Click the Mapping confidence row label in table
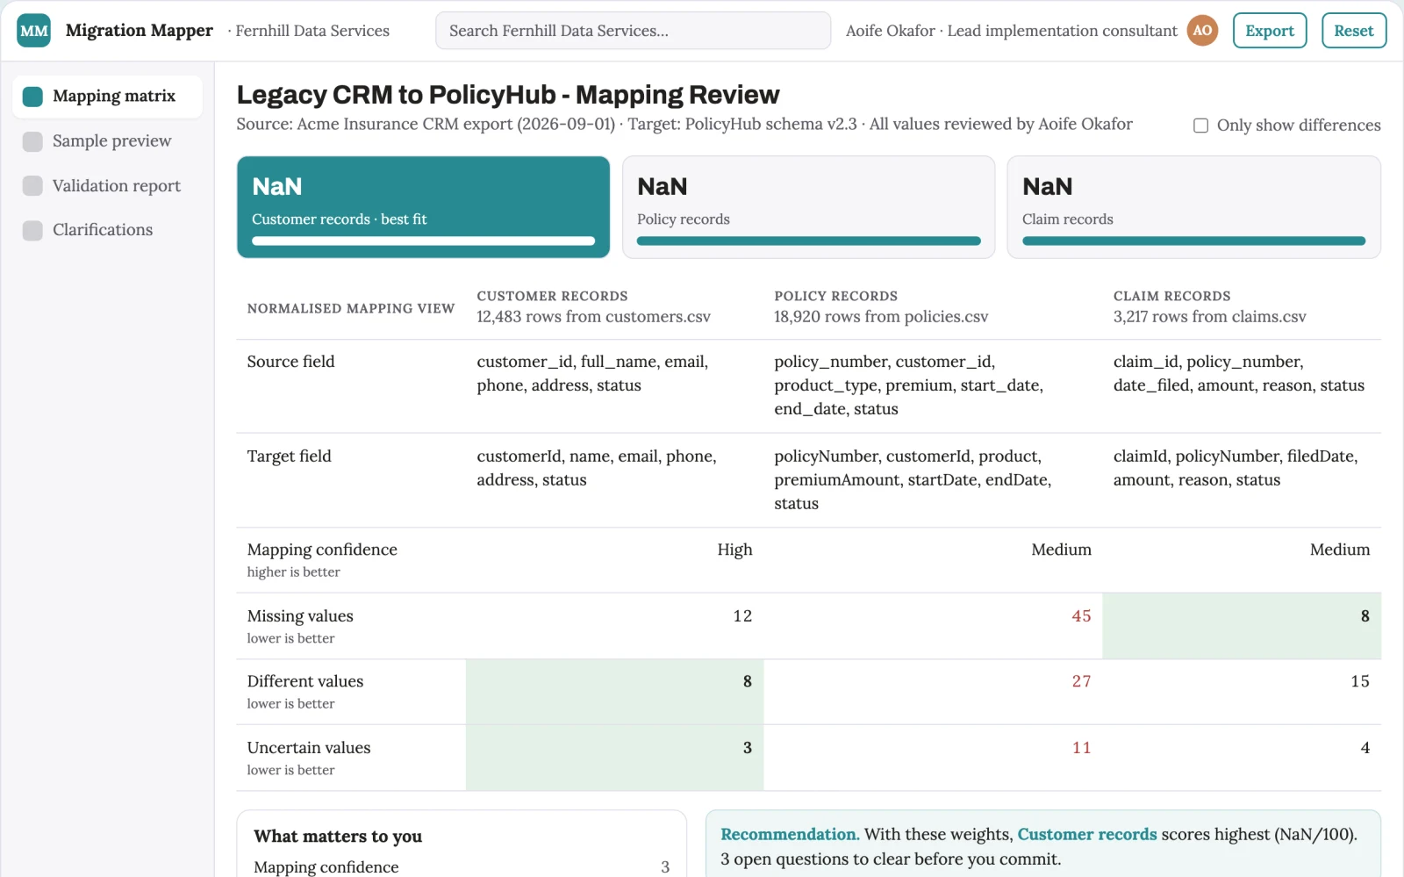Viewport: 1404px width, 877px height. pyautogui.click(x=322, y=550)
